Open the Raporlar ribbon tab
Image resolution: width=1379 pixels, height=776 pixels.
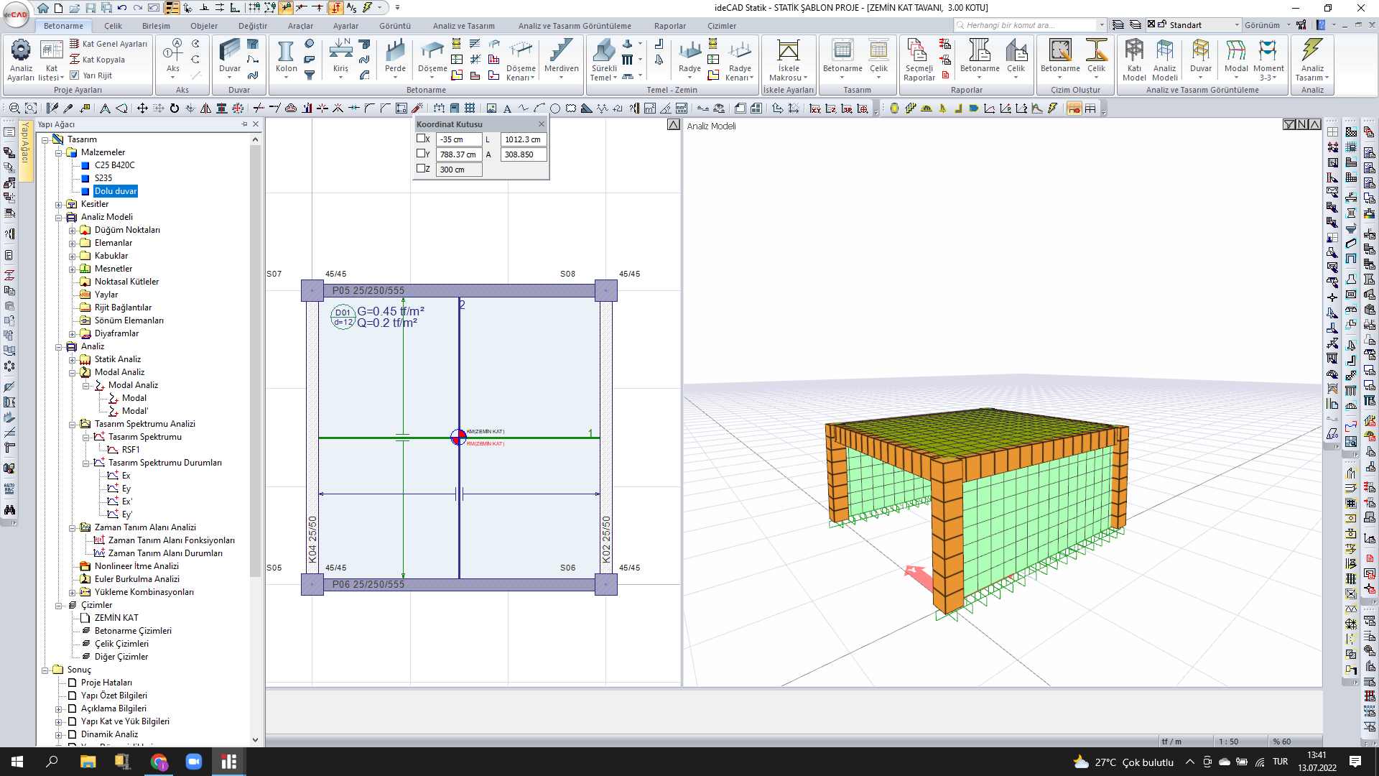point(669,26)
